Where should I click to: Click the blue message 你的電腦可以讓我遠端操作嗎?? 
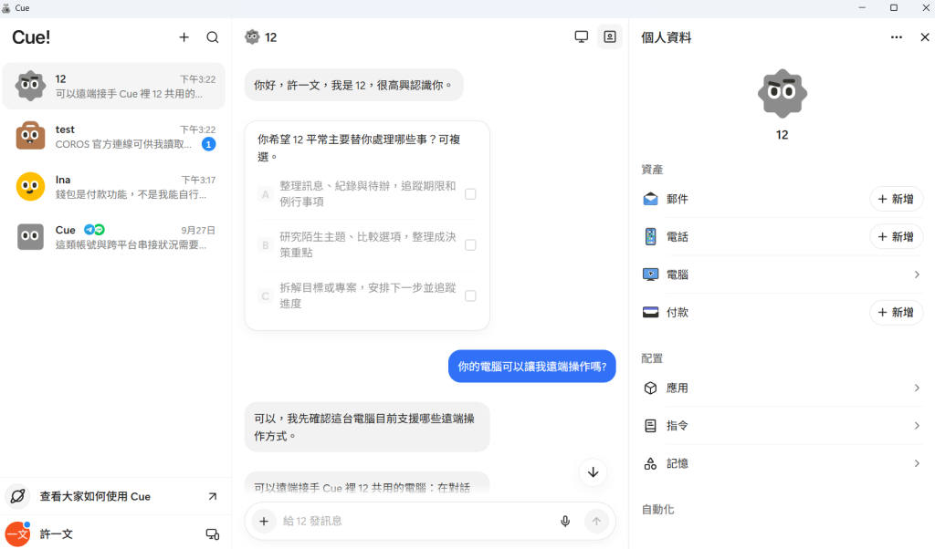coord(532,367)
